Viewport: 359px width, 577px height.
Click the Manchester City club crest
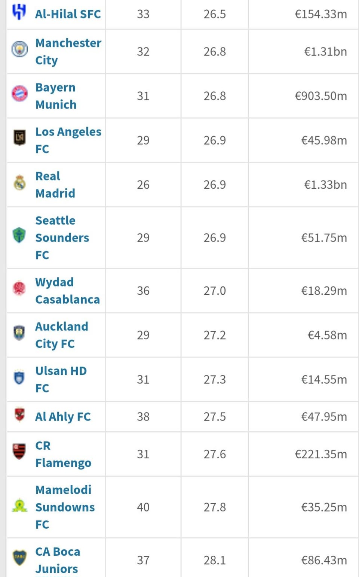click(x=19, y=49)
